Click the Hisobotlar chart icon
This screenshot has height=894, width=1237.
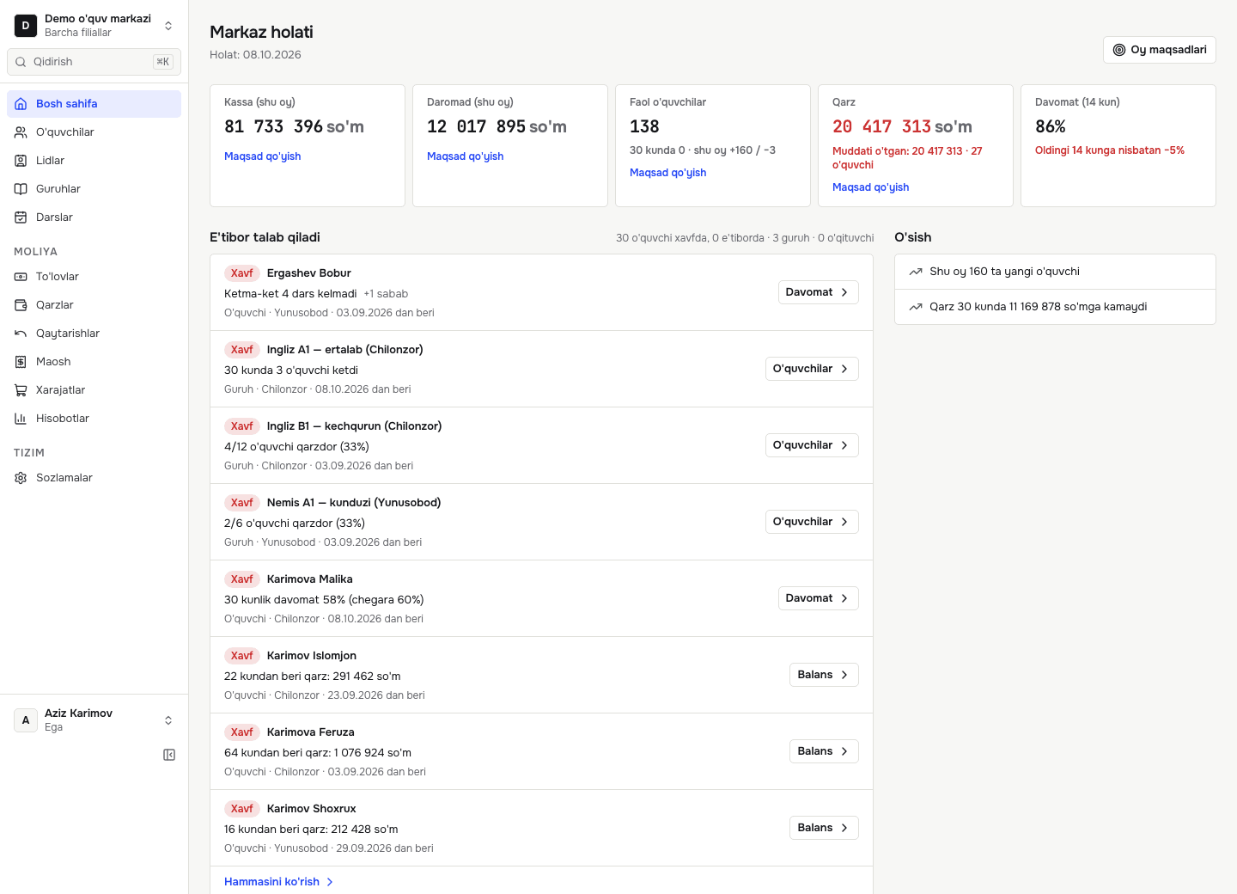pyautogui.click(x=21, y=419)
